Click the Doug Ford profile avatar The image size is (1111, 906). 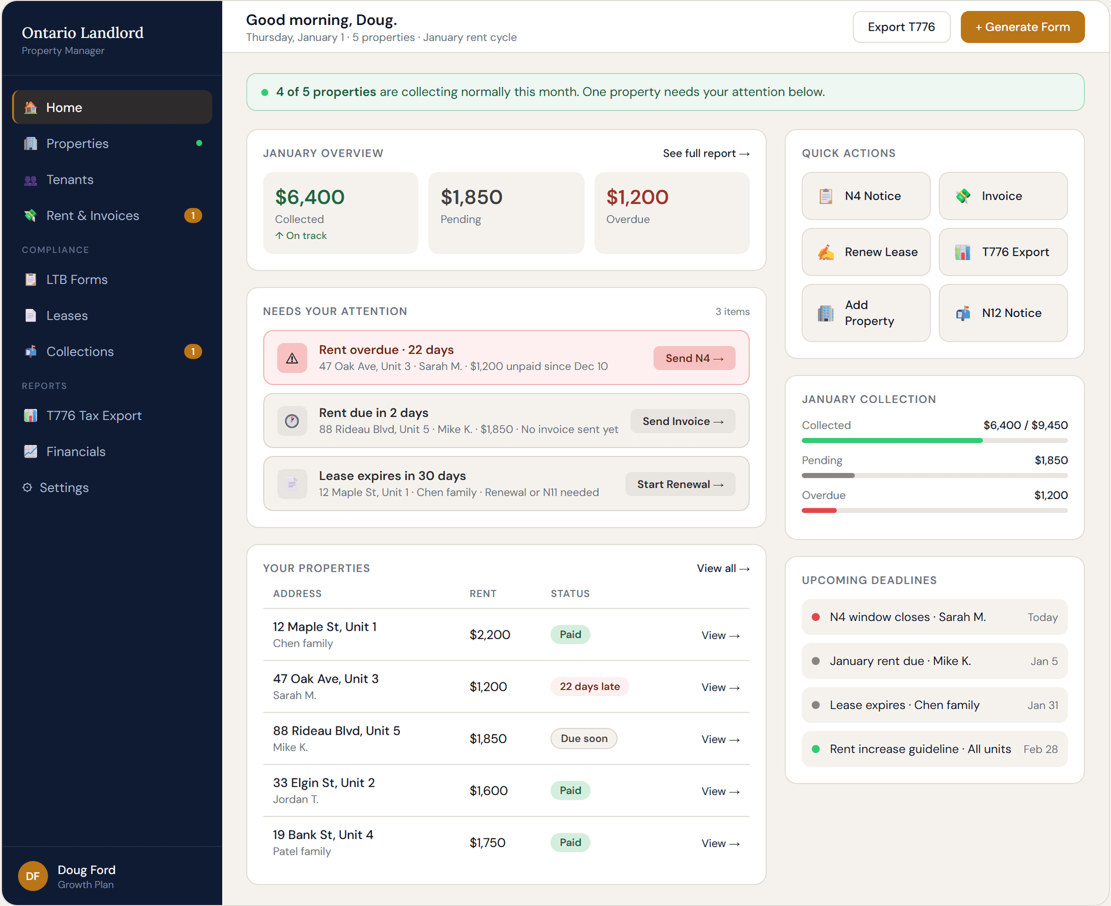(x=32, y=876)
